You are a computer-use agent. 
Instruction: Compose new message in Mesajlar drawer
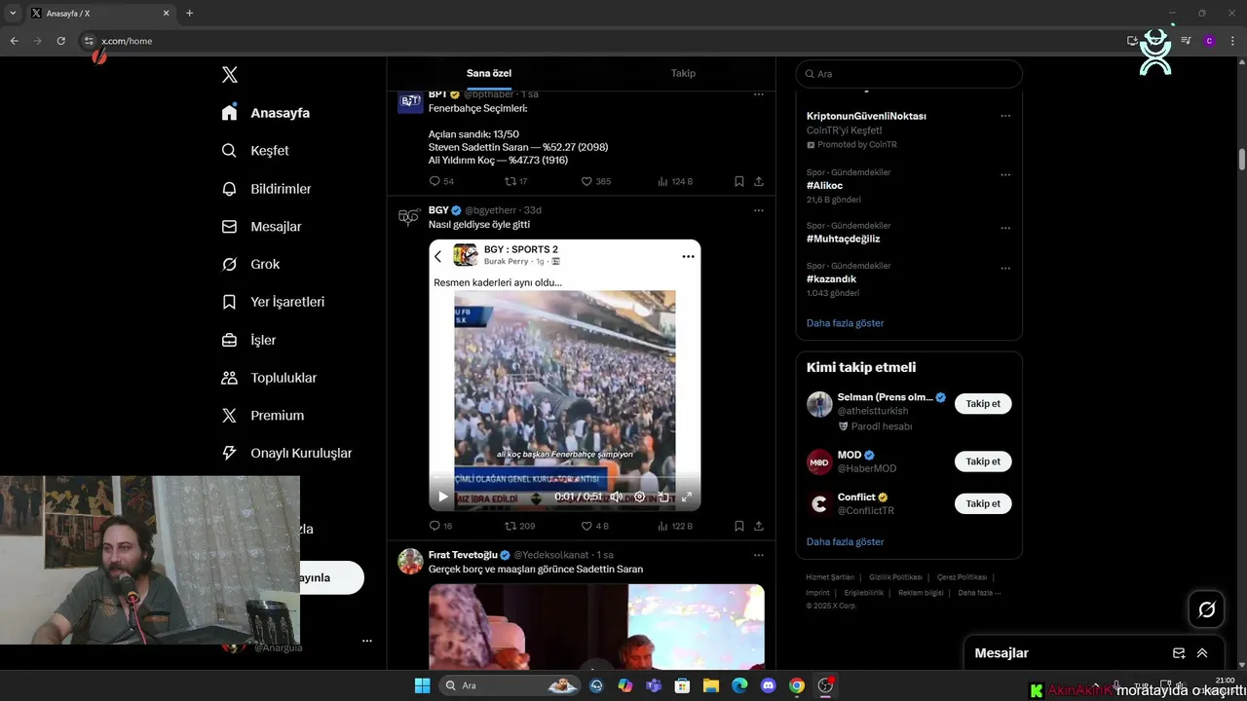click(1179, 653)
